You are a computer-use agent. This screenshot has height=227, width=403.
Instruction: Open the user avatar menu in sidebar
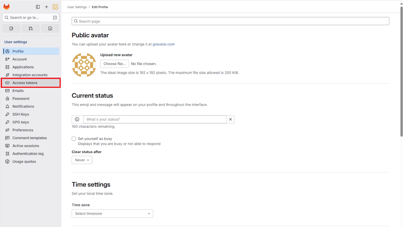click(x=55, y=7)
